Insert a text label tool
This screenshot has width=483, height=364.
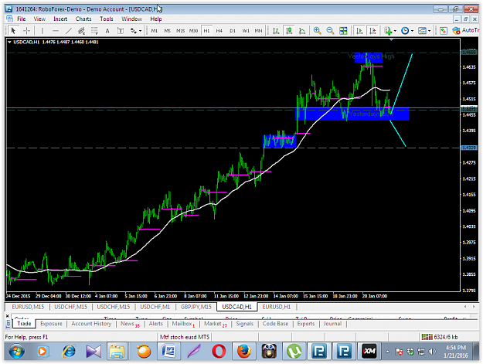pos(121,30)
